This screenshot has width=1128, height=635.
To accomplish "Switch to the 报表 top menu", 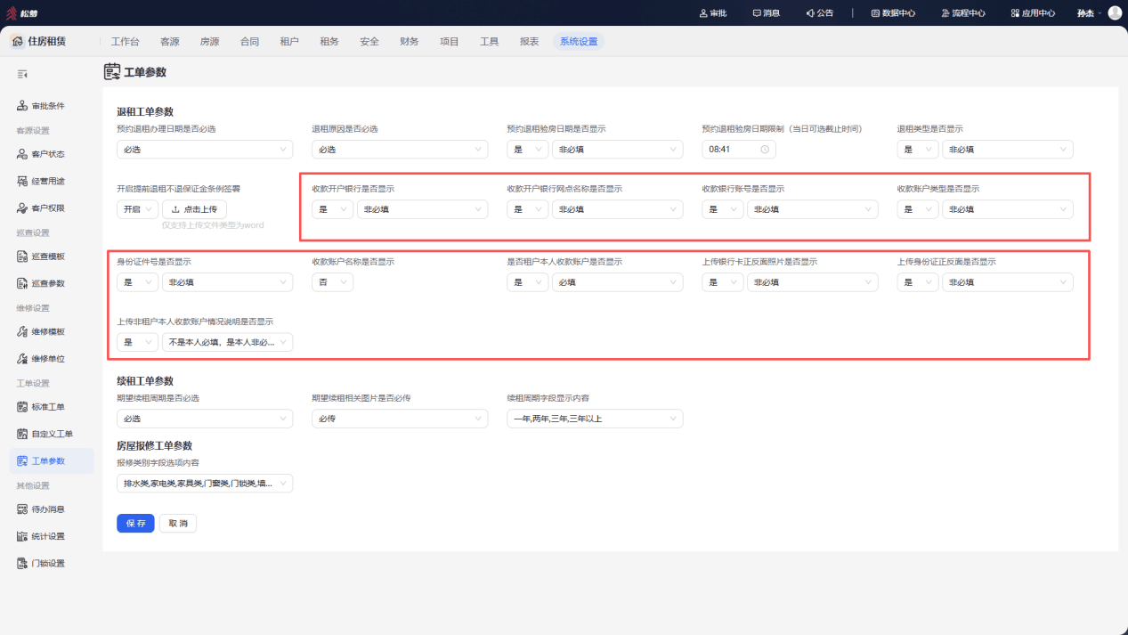I will 529,42.
